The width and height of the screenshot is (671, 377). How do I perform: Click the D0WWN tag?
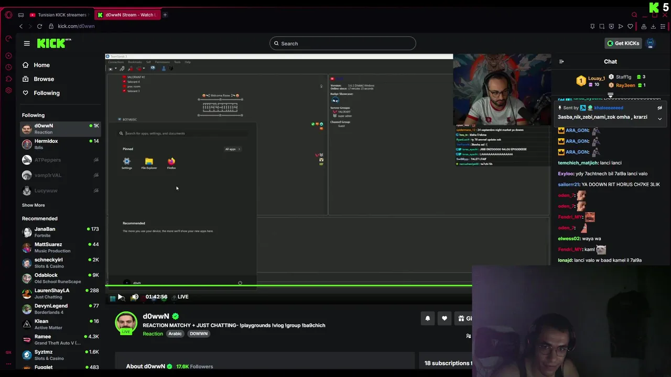pos(199,334)
